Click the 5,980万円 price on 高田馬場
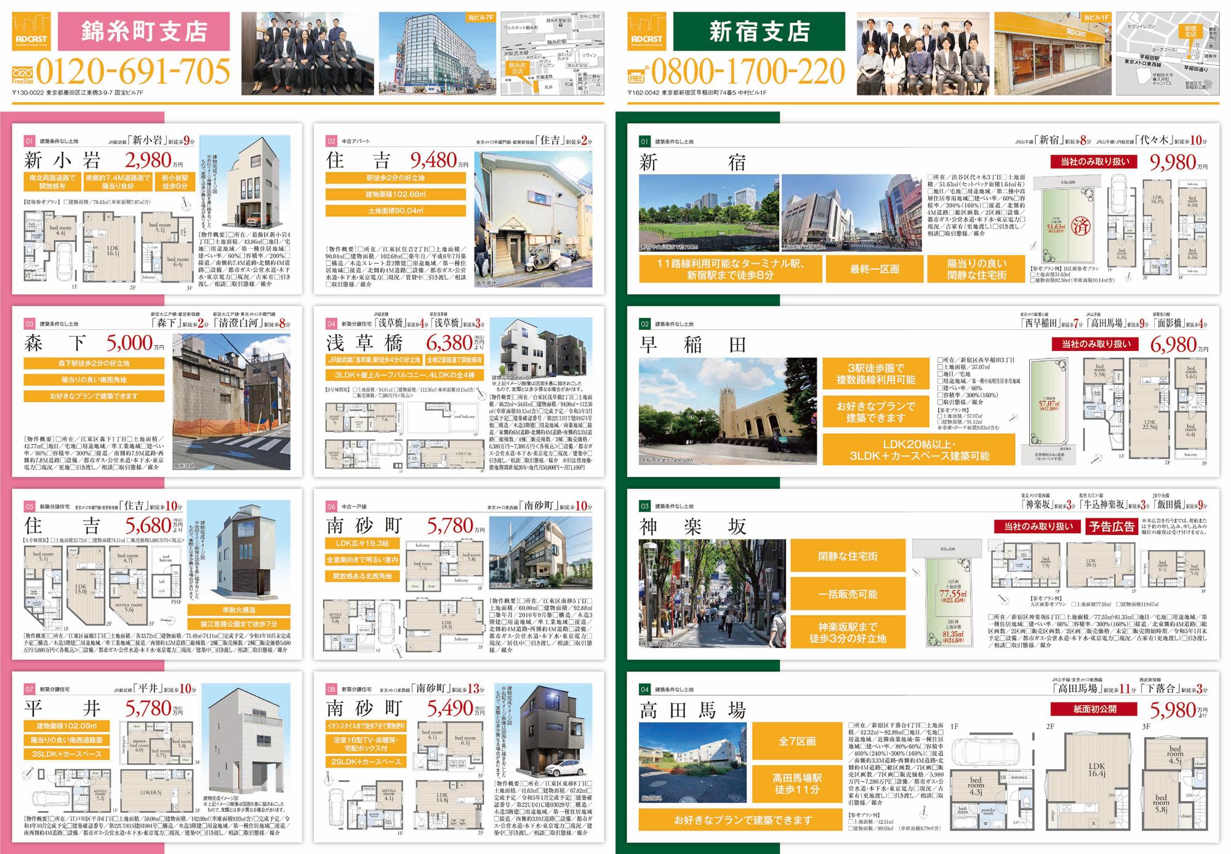1231x854 pixels. point(1179,710)
